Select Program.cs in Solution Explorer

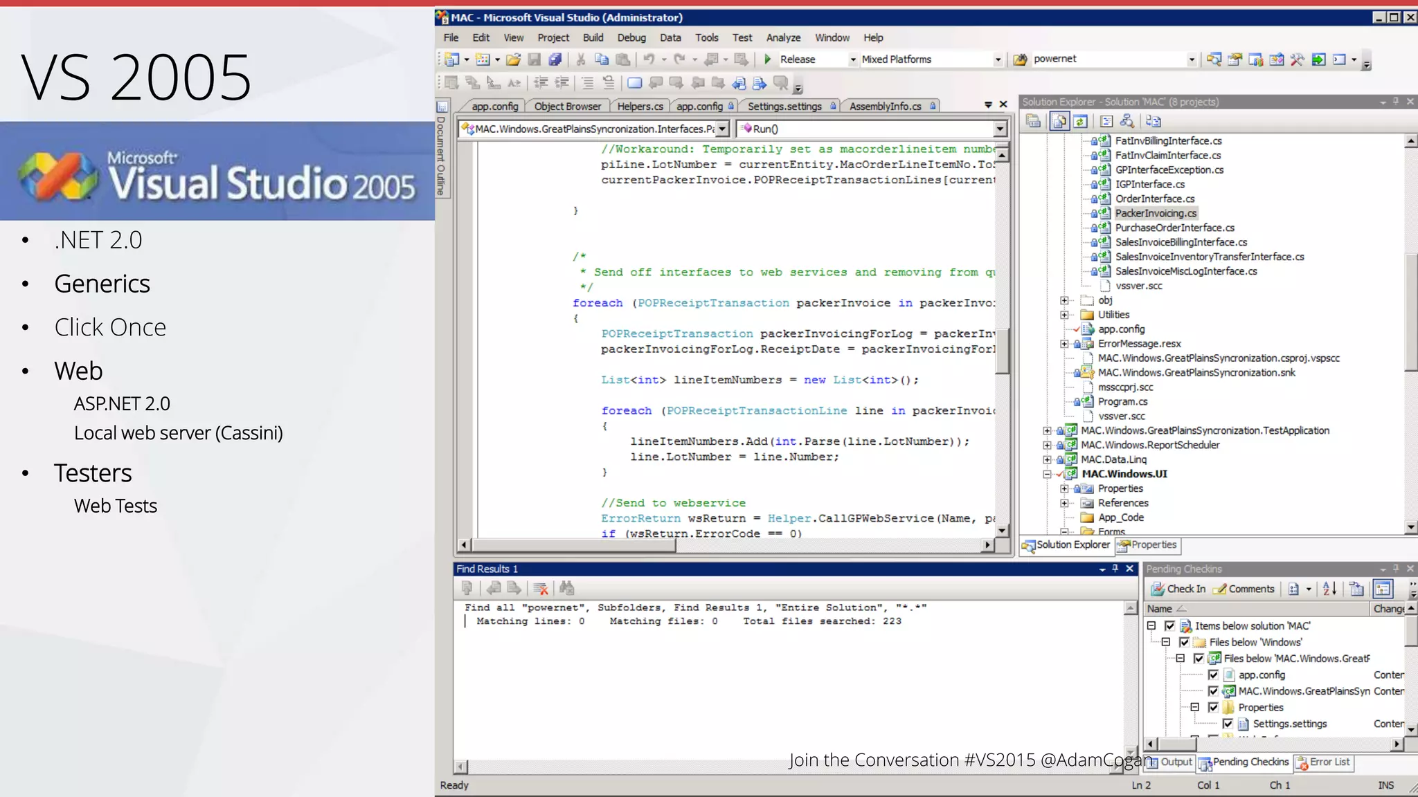(x=1122, y=401)
